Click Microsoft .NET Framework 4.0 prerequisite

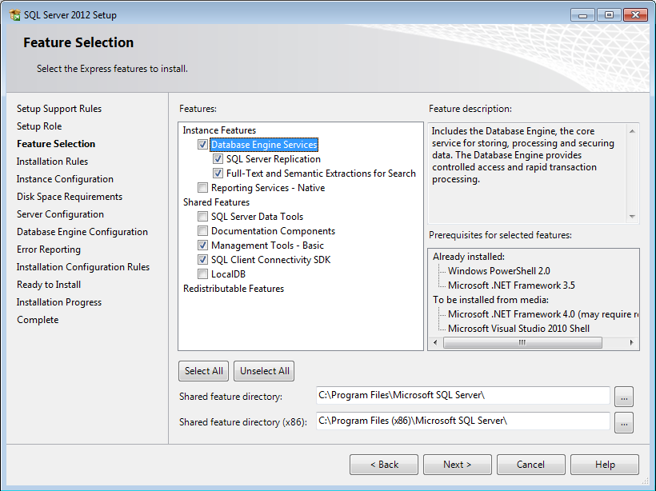click(x=542, y=314)
